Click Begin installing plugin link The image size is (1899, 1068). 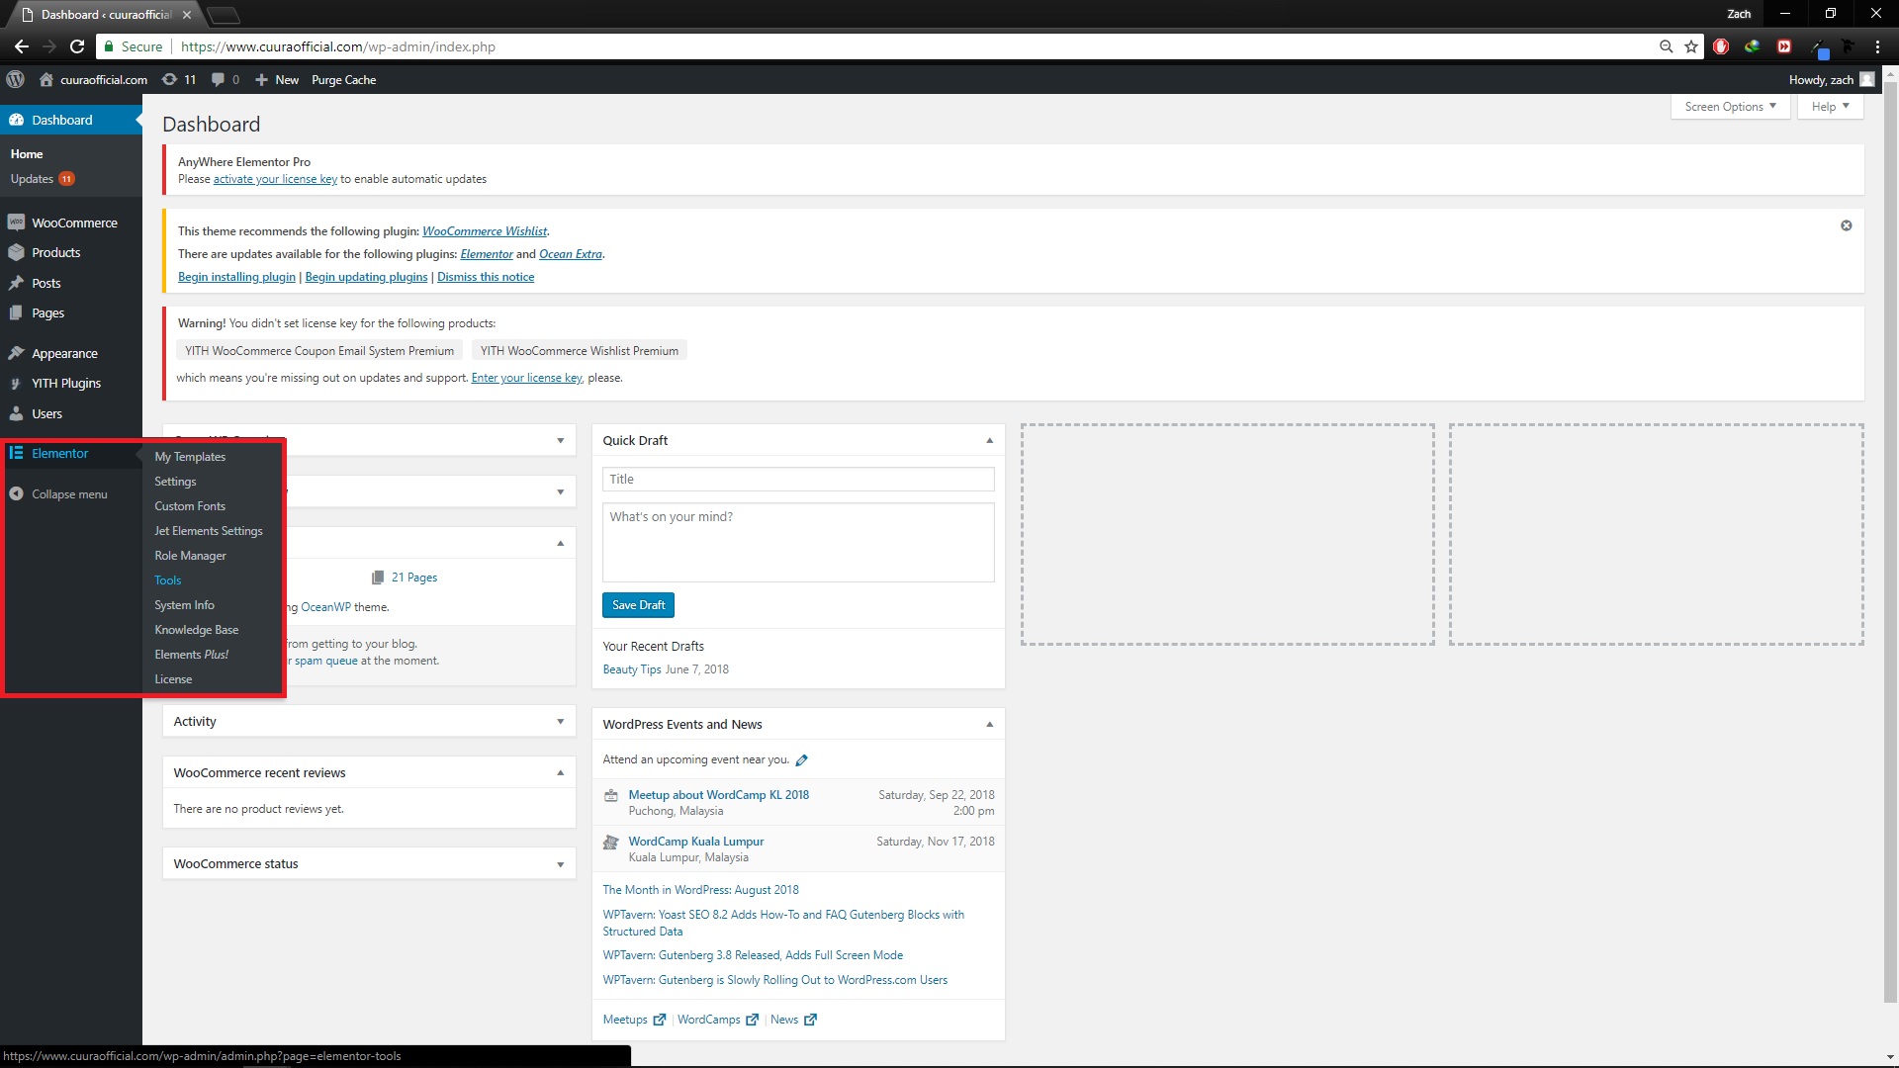(236, 277)
